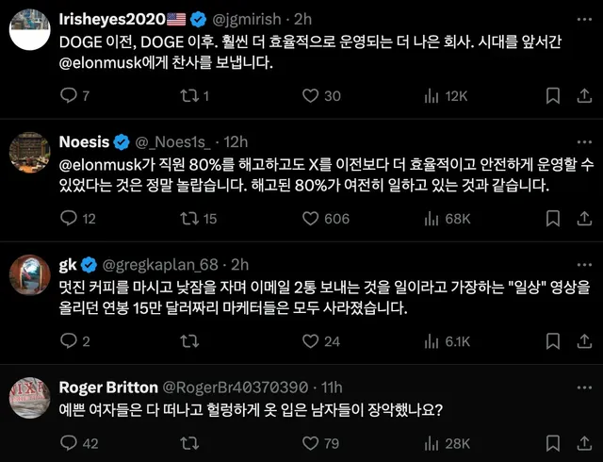Repost the Noesis tweet

(x=189, y=219)
